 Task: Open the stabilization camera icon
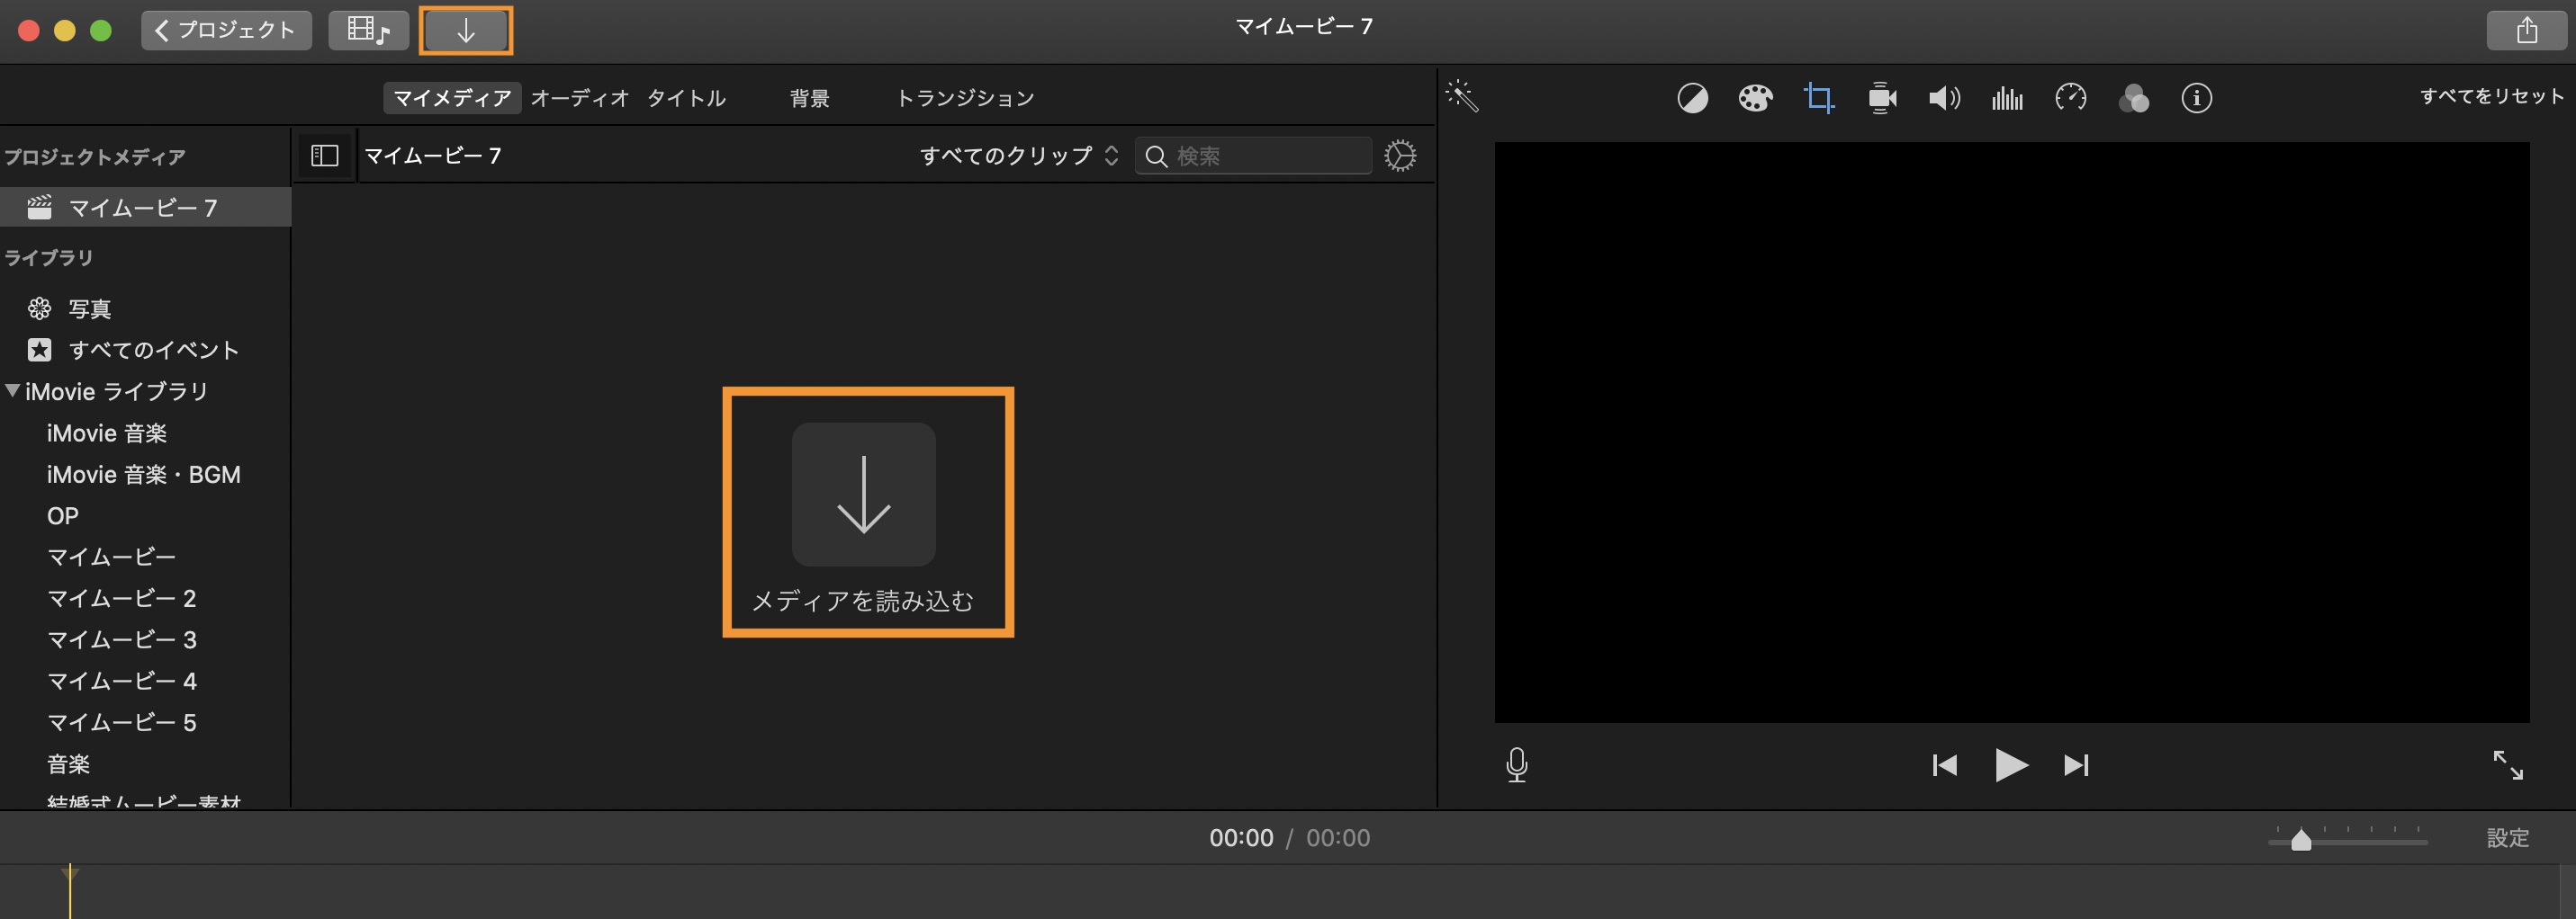click(1882, 98)
